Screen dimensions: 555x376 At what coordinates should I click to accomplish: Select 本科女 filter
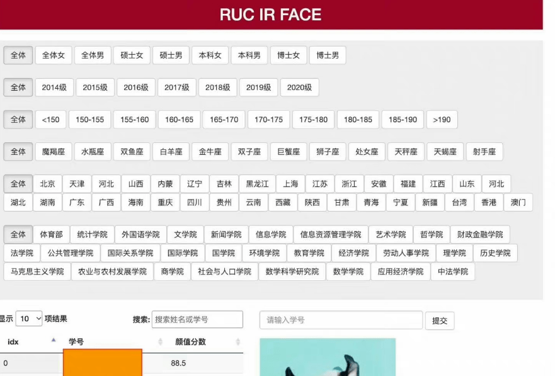click(210, 55)
